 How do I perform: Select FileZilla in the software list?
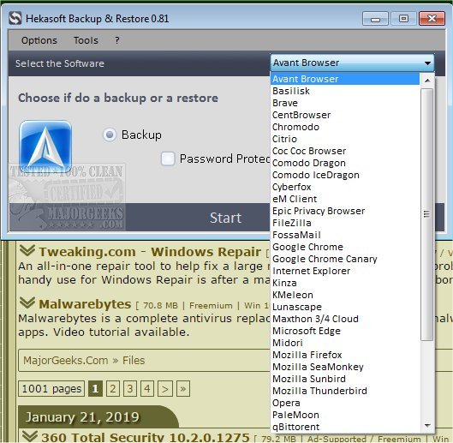point(345,223)
